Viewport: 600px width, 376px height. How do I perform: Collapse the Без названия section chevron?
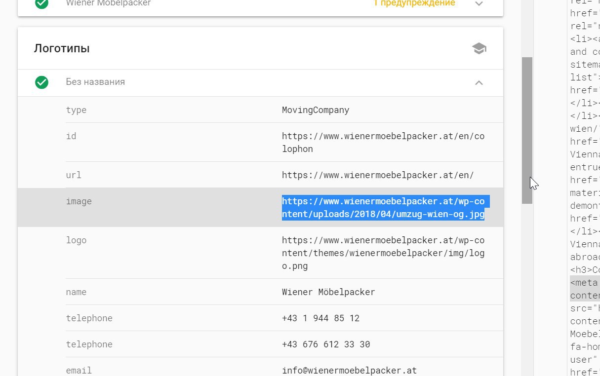tap(479, 82)
